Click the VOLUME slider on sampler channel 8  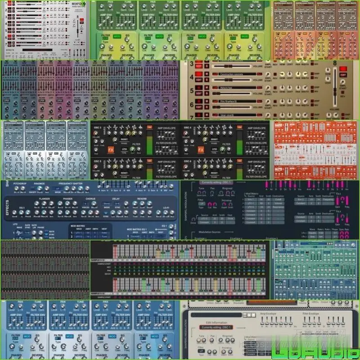(x=335, y=91)
